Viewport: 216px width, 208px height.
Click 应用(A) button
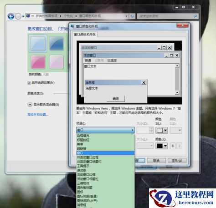[x=177, y=161]
